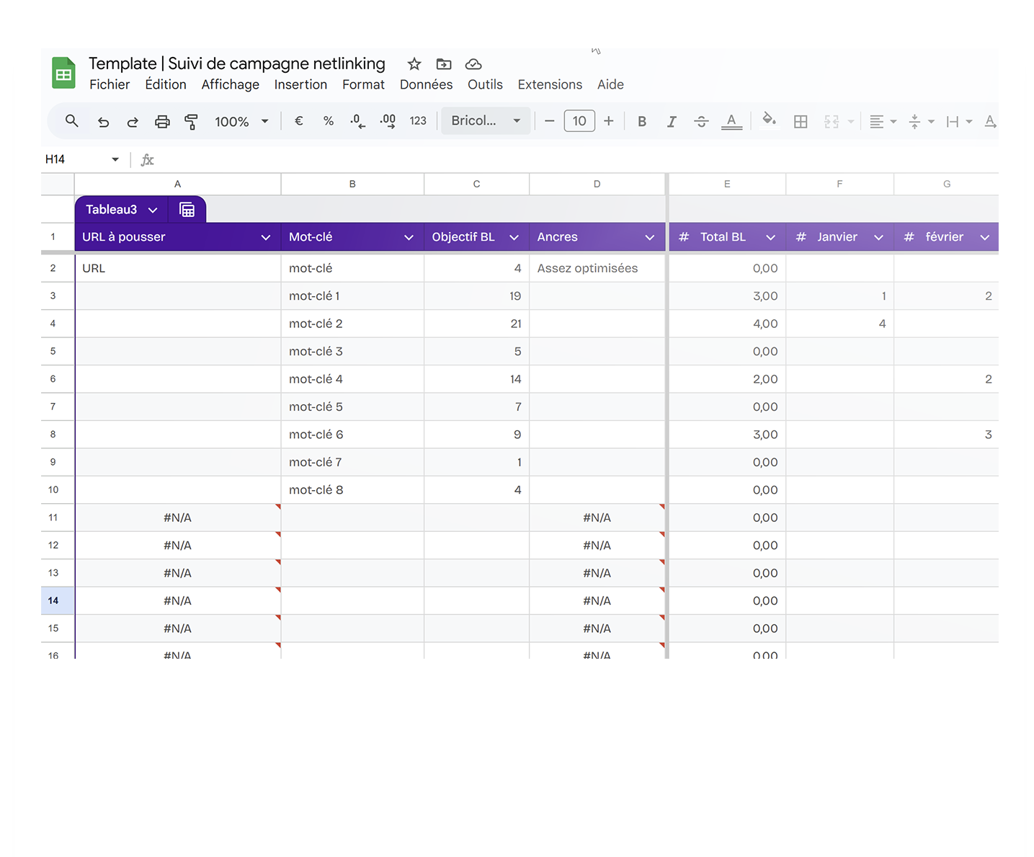This screenshot has height=857, width=1034.
Task: Toggle bold formatting
Action: pyautogui.click(x=641, y=122)
